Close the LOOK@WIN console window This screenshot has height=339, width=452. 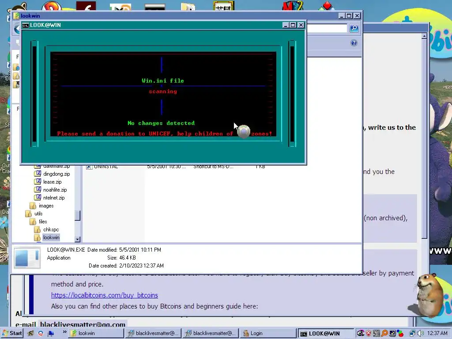point(301,25)
